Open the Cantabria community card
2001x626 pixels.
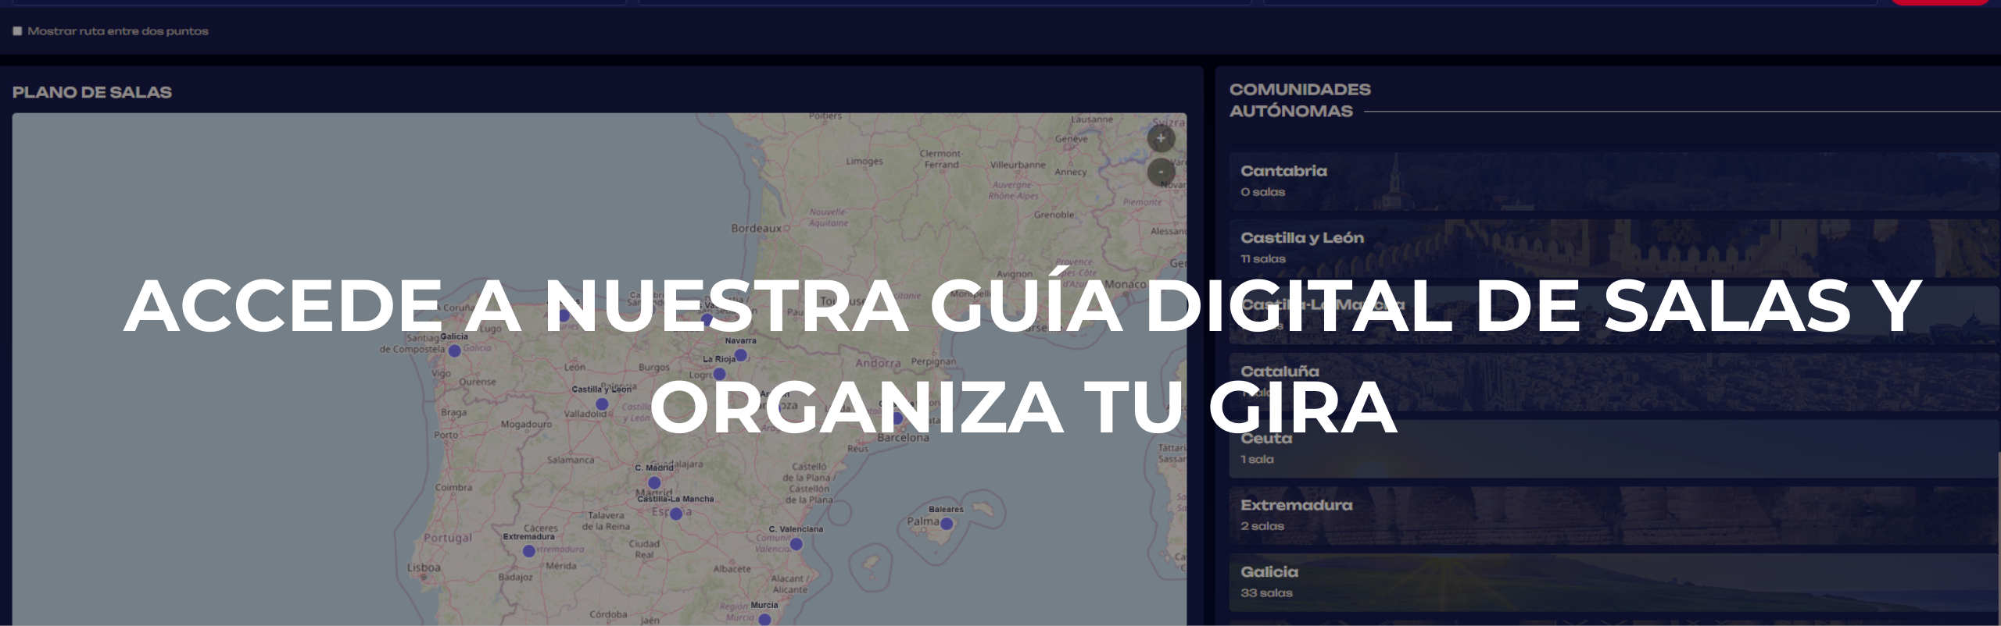click(1610, 181)
